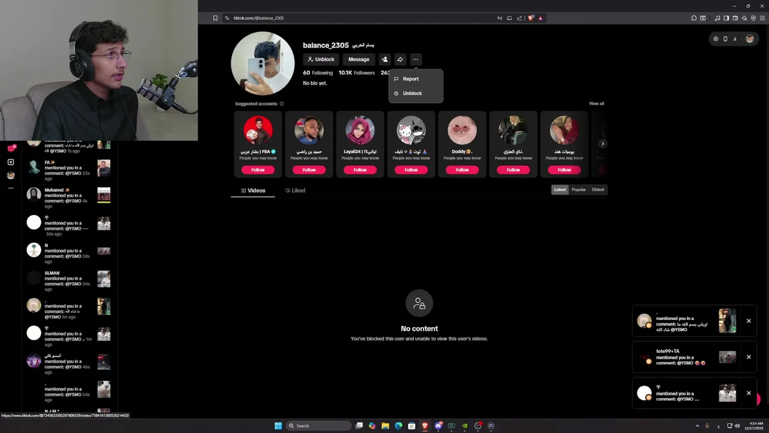Screen dimensions: 769x433
Task: Follow the Doddy account
Action: click(x=462, y=170)
